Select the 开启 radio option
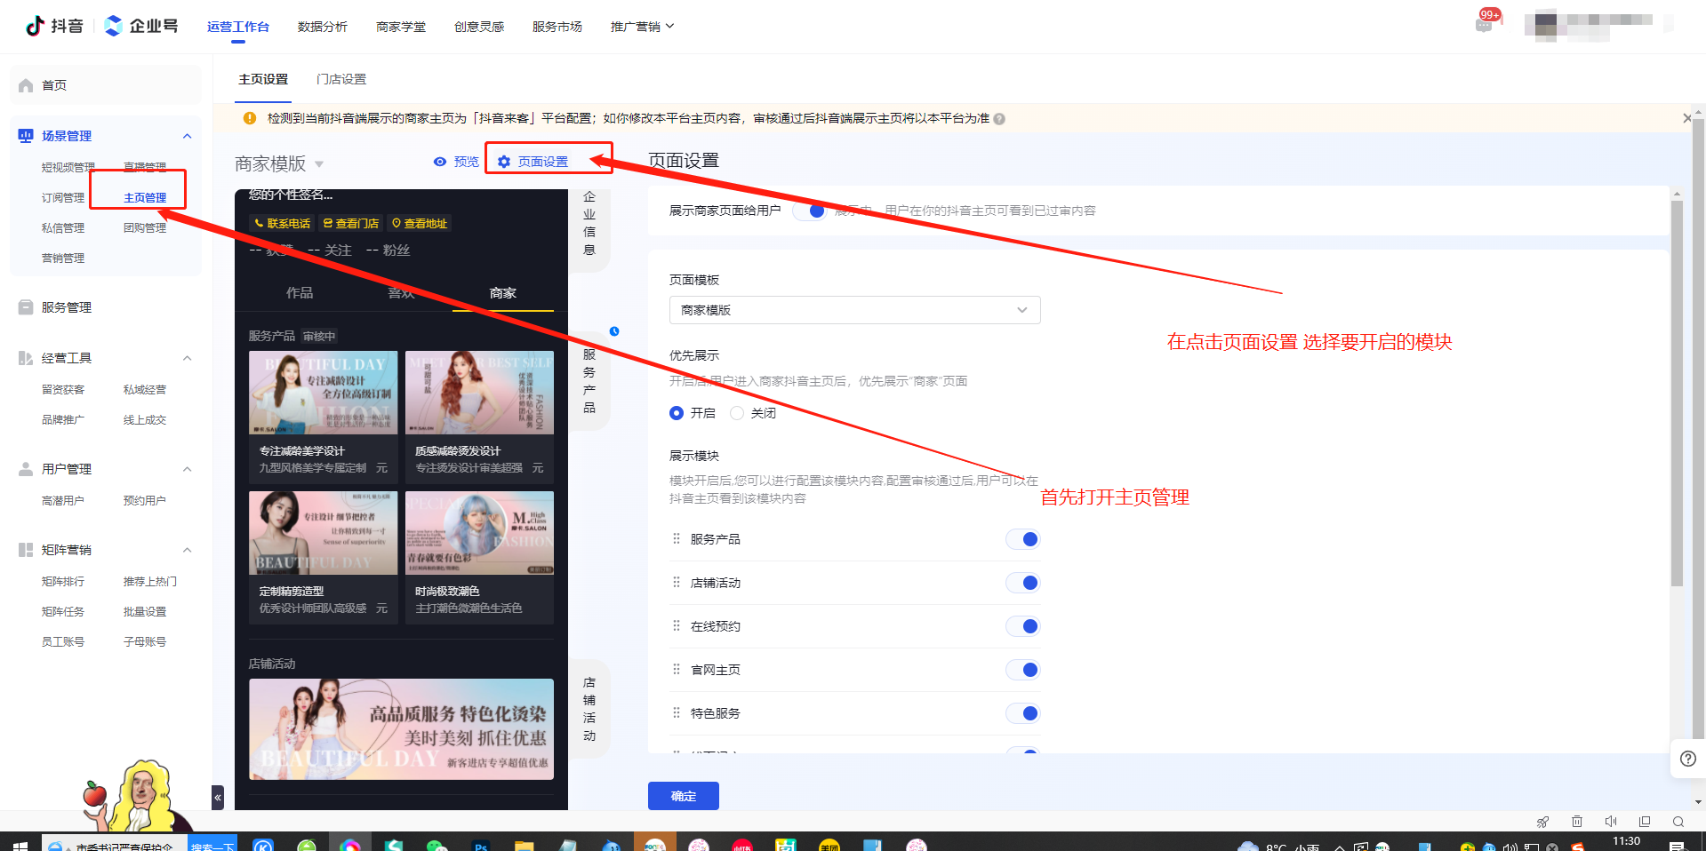This screenshot has height=851, width=1706. tap(677, 413)
